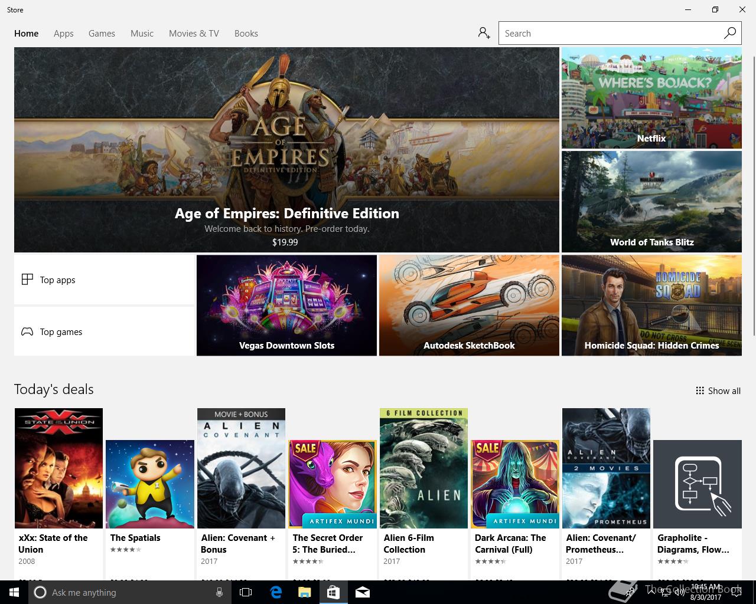Open the Top games tile
Viewport: 756px width, 604px height.
click(105, 331)
